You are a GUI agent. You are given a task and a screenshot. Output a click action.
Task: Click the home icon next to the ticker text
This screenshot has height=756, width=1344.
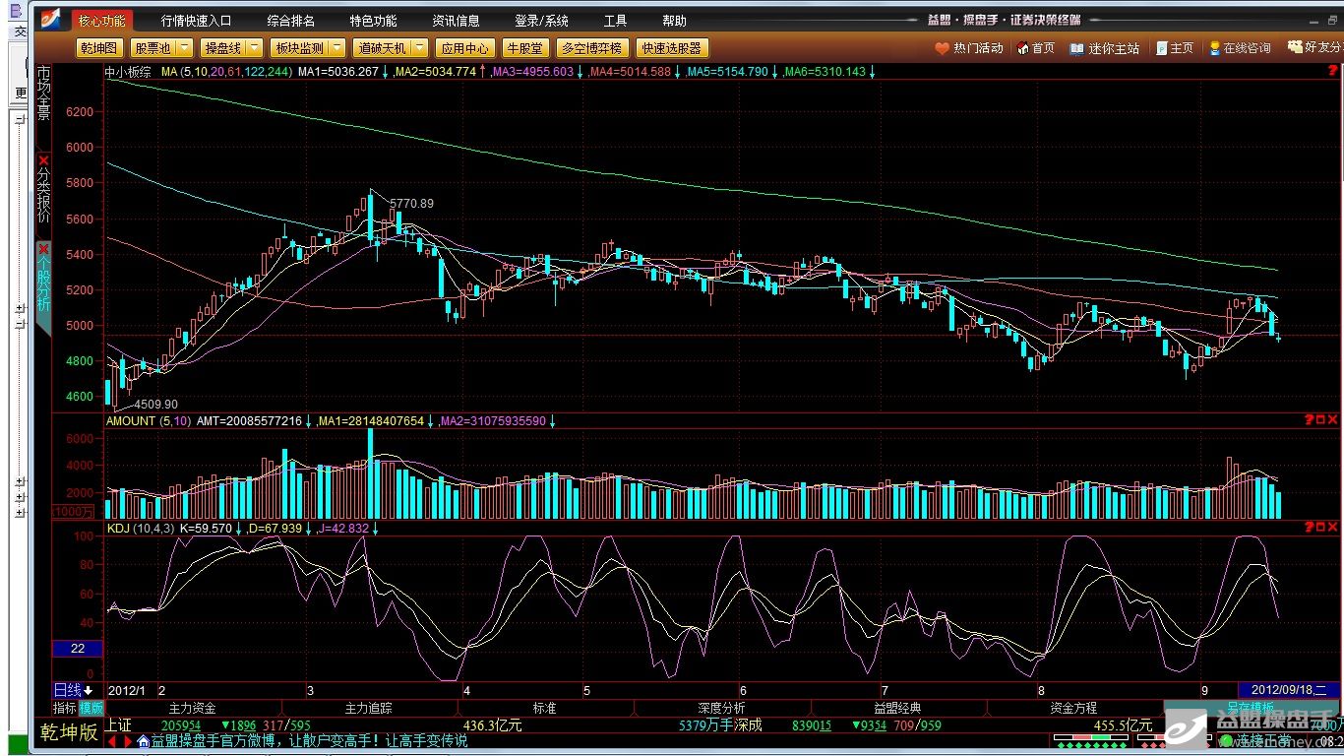(x=143, y=741)
